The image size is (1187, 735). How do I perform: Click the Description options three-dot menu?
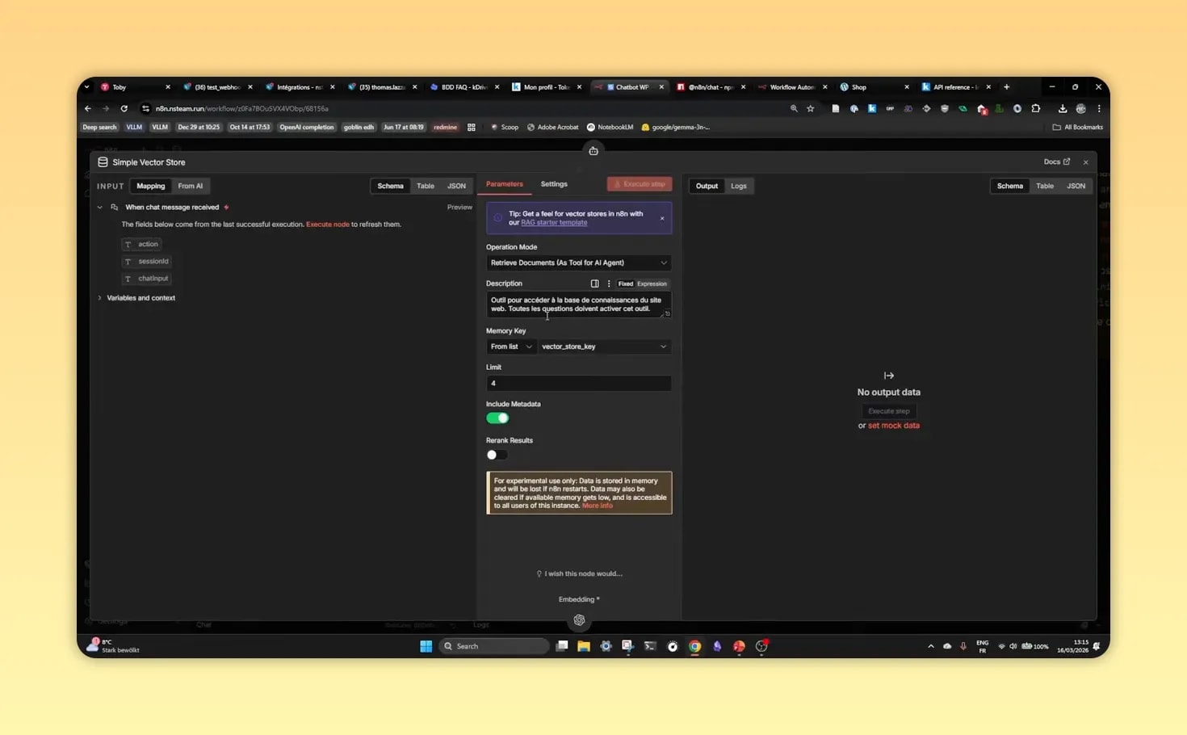click(x=609, y=283)
